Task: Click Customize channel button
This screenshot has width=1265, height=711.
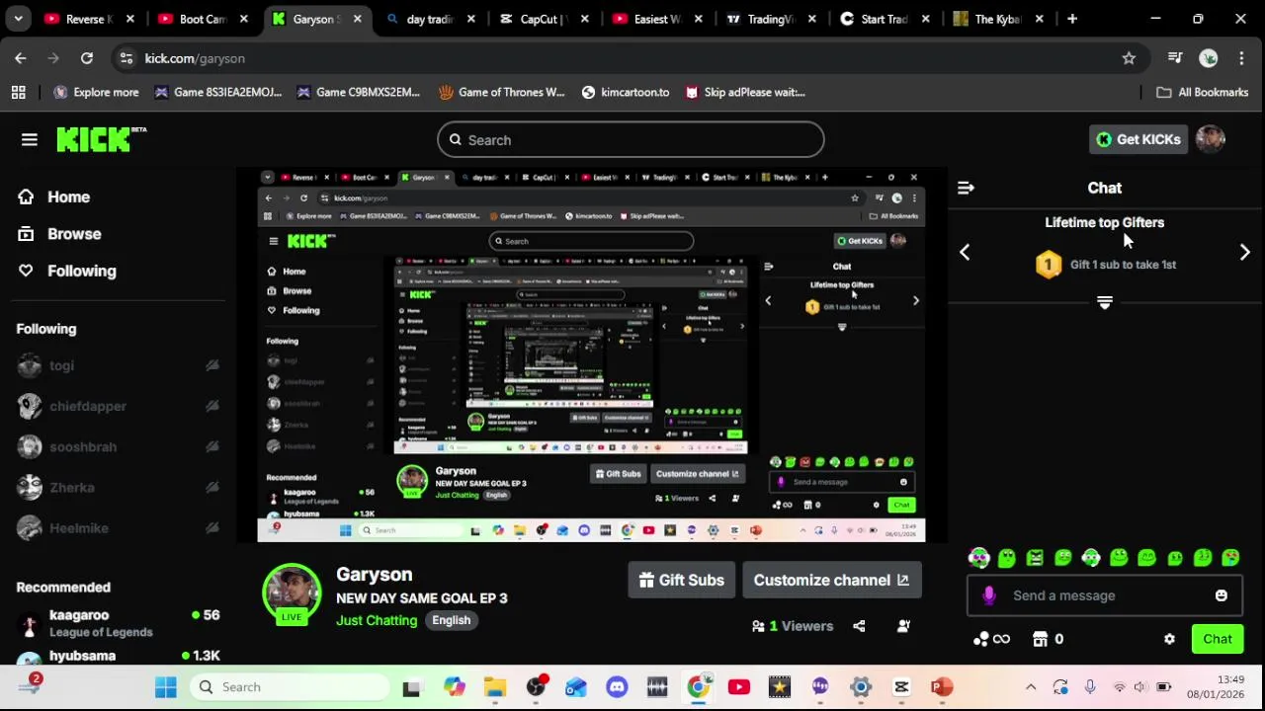Action: click(831, 580)
